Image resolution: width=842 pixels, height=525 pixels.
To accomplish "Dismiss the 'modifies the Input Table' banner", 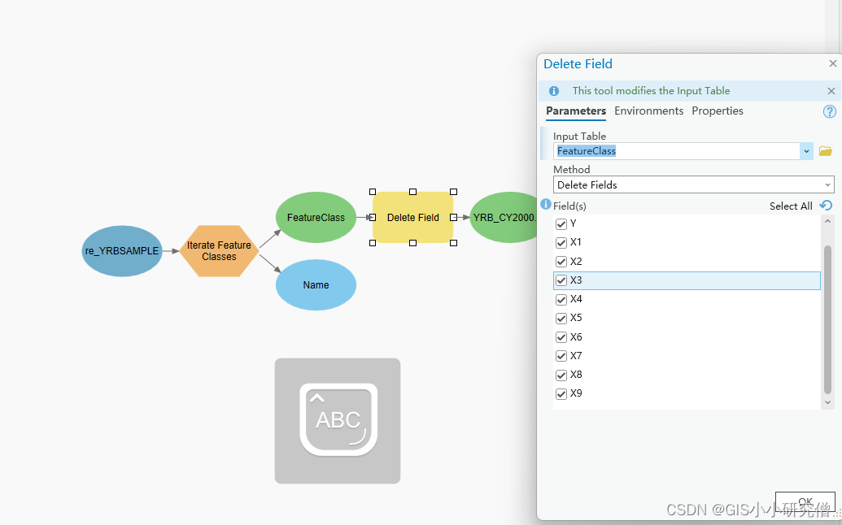I will [x=831, y=91].
